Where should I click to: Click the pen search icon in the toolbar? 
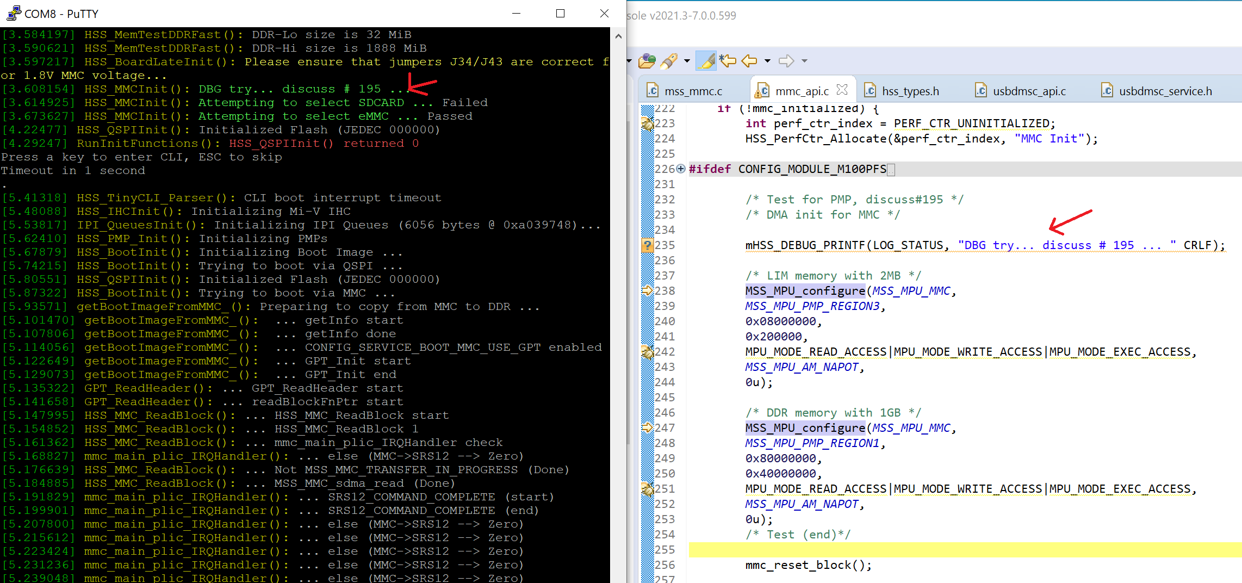pyautogui.click(x=669, y=61)
